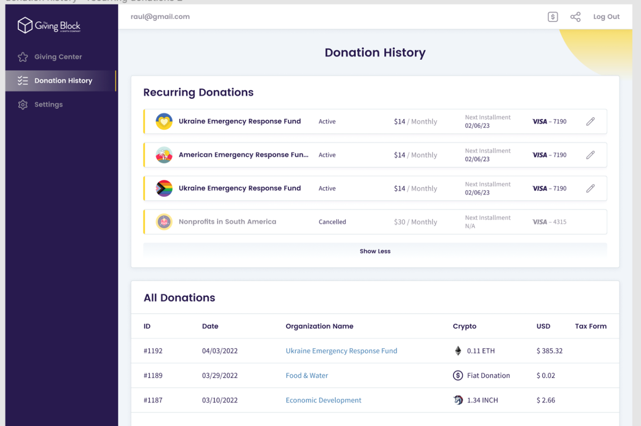The image size is (641, 426).
Task: Click the dollar sign icon in header
Action: [x=552, y=17]
